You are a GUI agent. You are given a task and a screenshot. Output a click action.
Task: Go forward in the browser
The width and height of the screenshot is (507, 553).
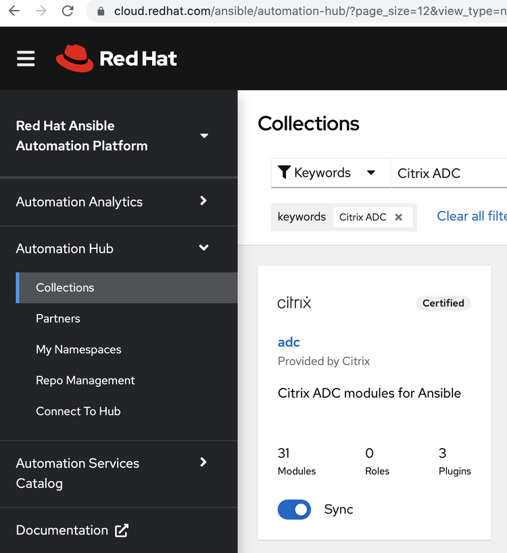pyautogui.click(x=41, y=11)
